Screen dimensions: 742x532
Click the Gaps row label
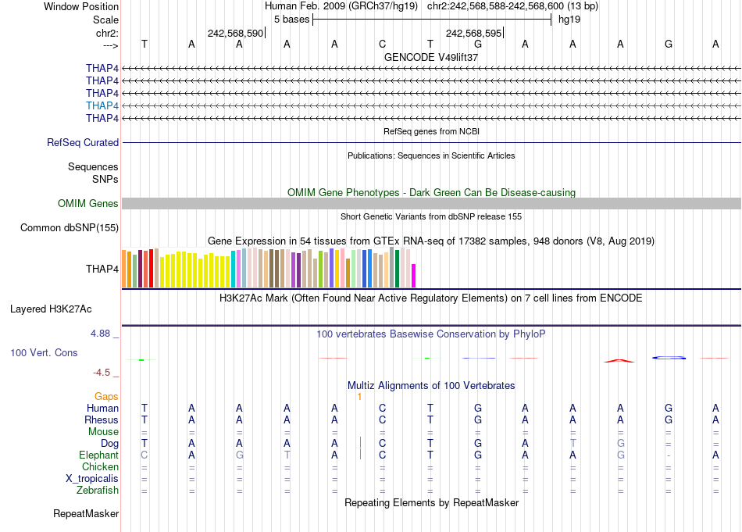pyautogui.click(x=106, y=397)
